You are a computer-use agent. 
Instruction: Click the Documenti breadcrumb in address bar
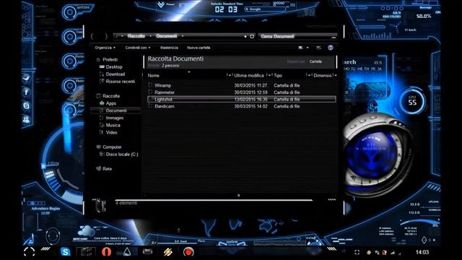[x=167, y=36]
